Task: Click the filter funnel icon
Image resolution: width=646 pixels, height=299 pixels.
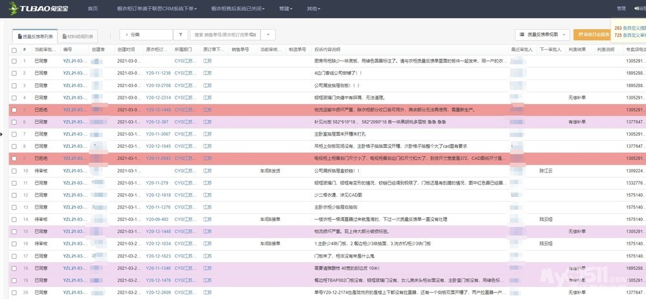Action: click(182, 35)
